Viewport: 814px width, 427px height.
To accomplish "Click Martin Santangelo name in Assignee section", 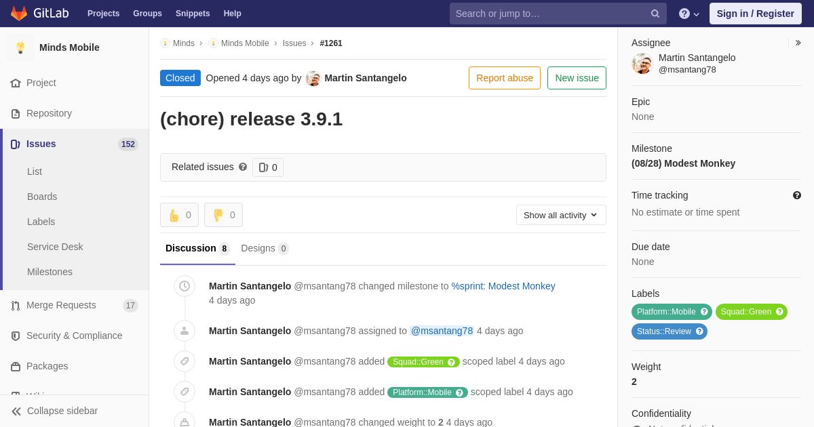I will pyautogui.click(x=697, y=58).
